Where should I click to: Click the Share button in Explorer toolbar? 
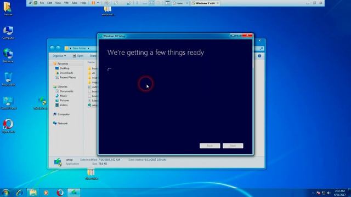coord(93,56)
